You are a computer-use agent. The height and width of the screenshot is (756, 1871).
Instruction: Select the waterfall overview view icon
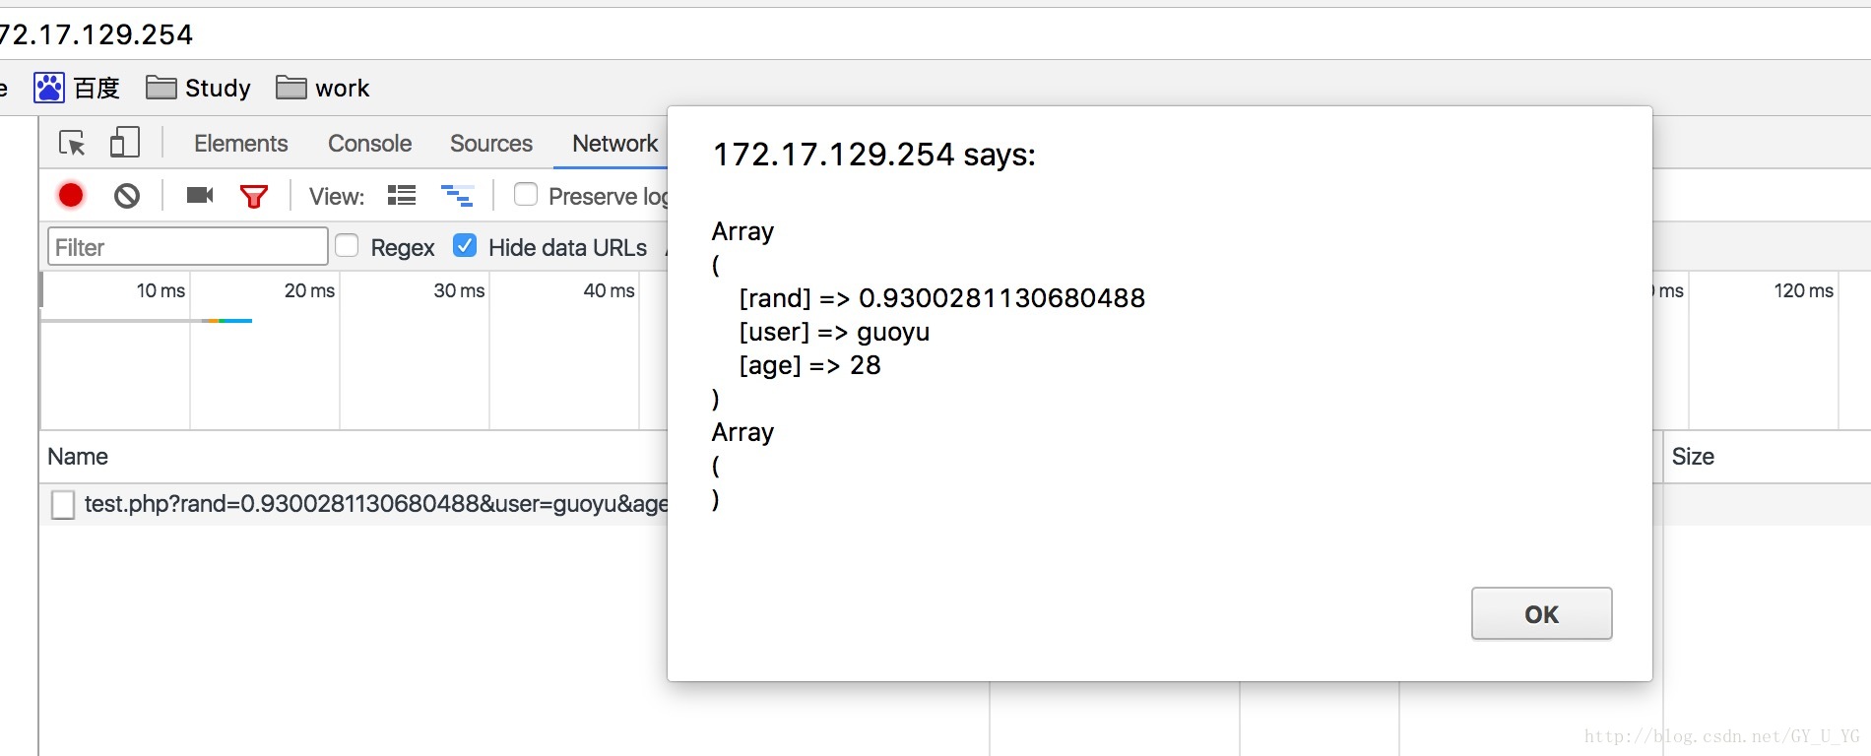[x=457, y=196]
